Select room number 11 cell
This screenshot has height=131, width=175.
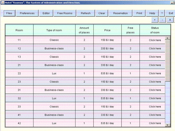pos(19,40)
